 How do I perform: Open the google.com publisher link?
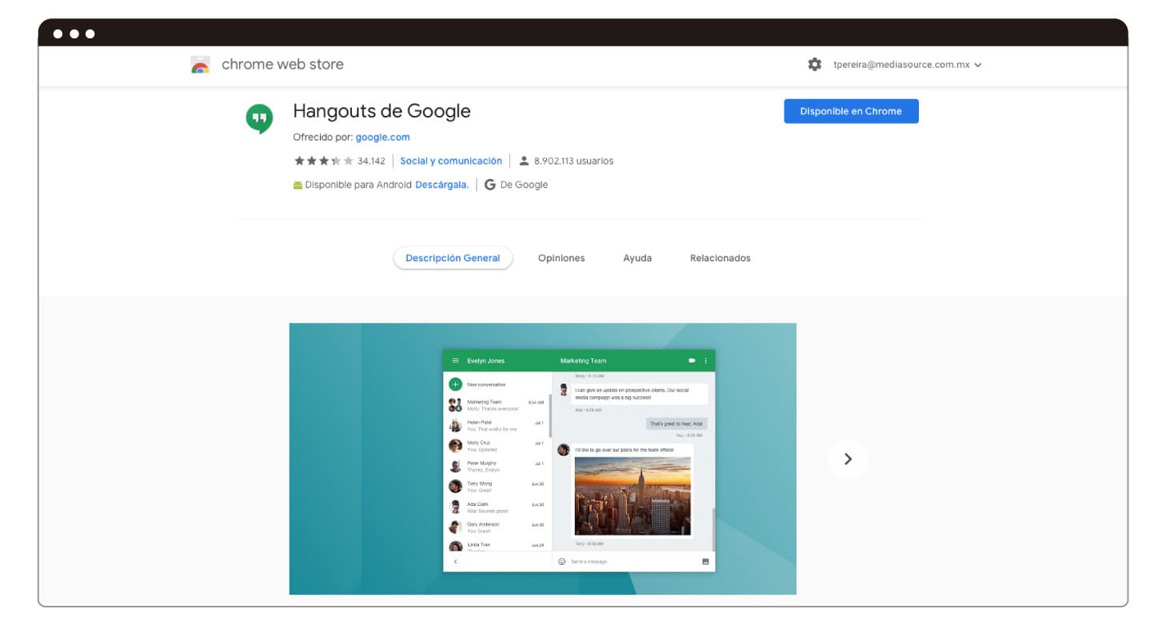point(382,137)
